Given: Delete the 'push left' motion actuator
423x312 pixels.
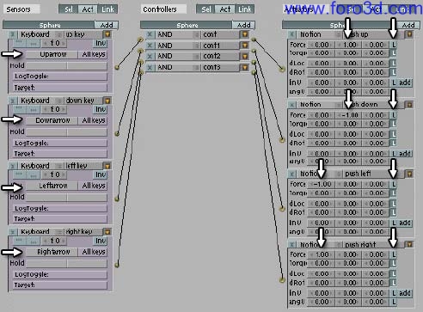Looking at the screenshot, I should pyautogui.click(x=291, y=174).
